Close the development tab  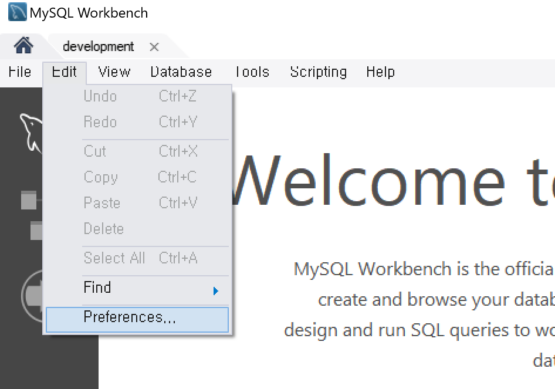[x=154, y=47]
